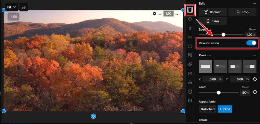Open the stacked layers icon
This screenshot has width=260, height=124.
190,101
